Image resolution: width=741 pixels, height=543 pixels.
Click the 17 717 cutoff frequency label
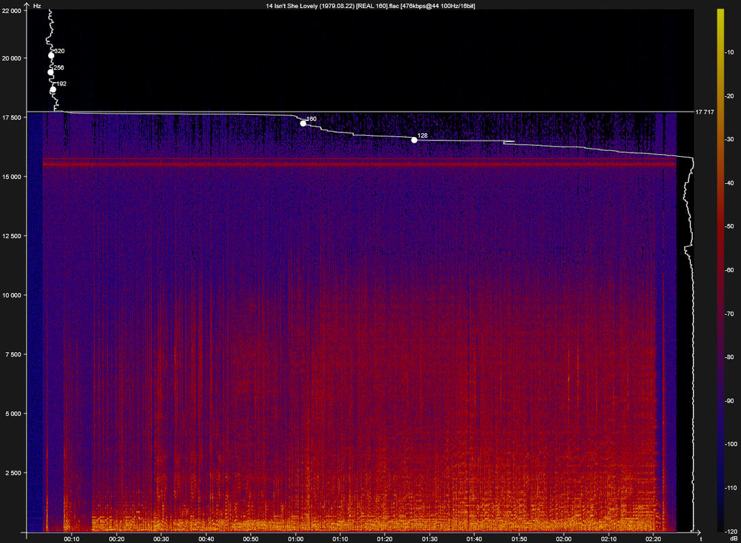704,112
